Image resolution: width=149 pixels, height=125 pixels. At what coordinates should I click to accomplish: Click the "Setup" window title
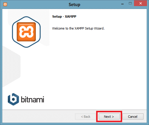point(74,5)
